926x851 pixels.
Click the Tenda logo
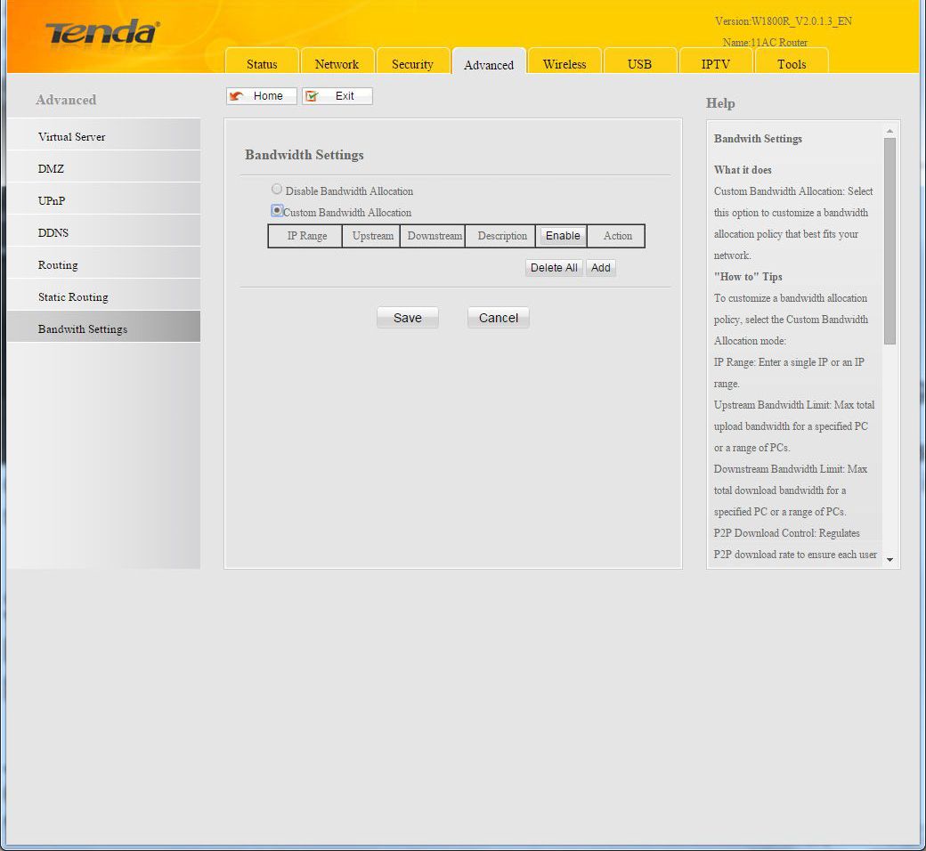point(102,34)
